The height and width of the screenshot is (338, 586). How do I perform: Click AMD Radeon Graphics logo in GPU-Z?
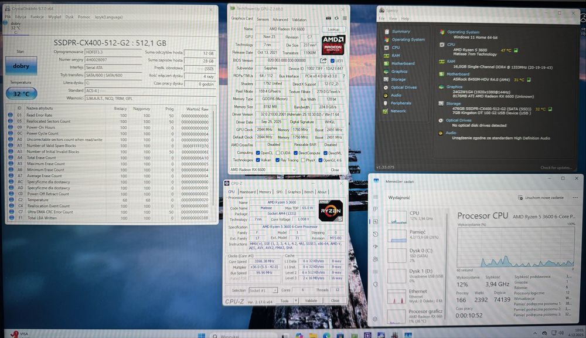pyautogui.click(x=333, y=45)
